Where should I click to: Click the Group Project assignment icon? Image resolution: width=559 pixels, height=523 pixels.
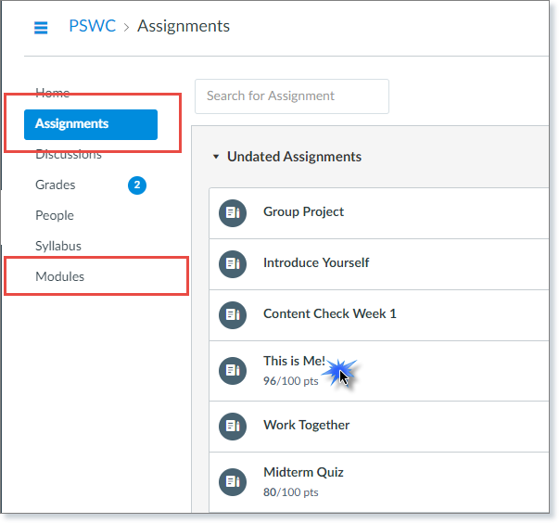pos(232,212)
